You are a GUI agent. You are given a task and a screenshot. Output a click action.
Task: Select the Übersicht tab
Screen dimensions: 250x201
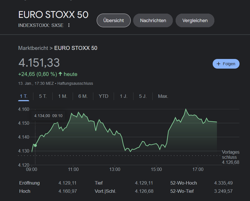(113, 20)
